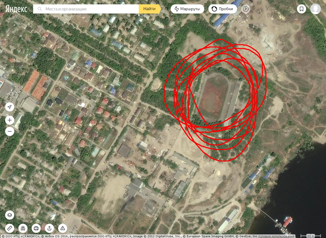The image size is (326, 238).
Task: Click the Yandex logo
Action: point(17,9)
